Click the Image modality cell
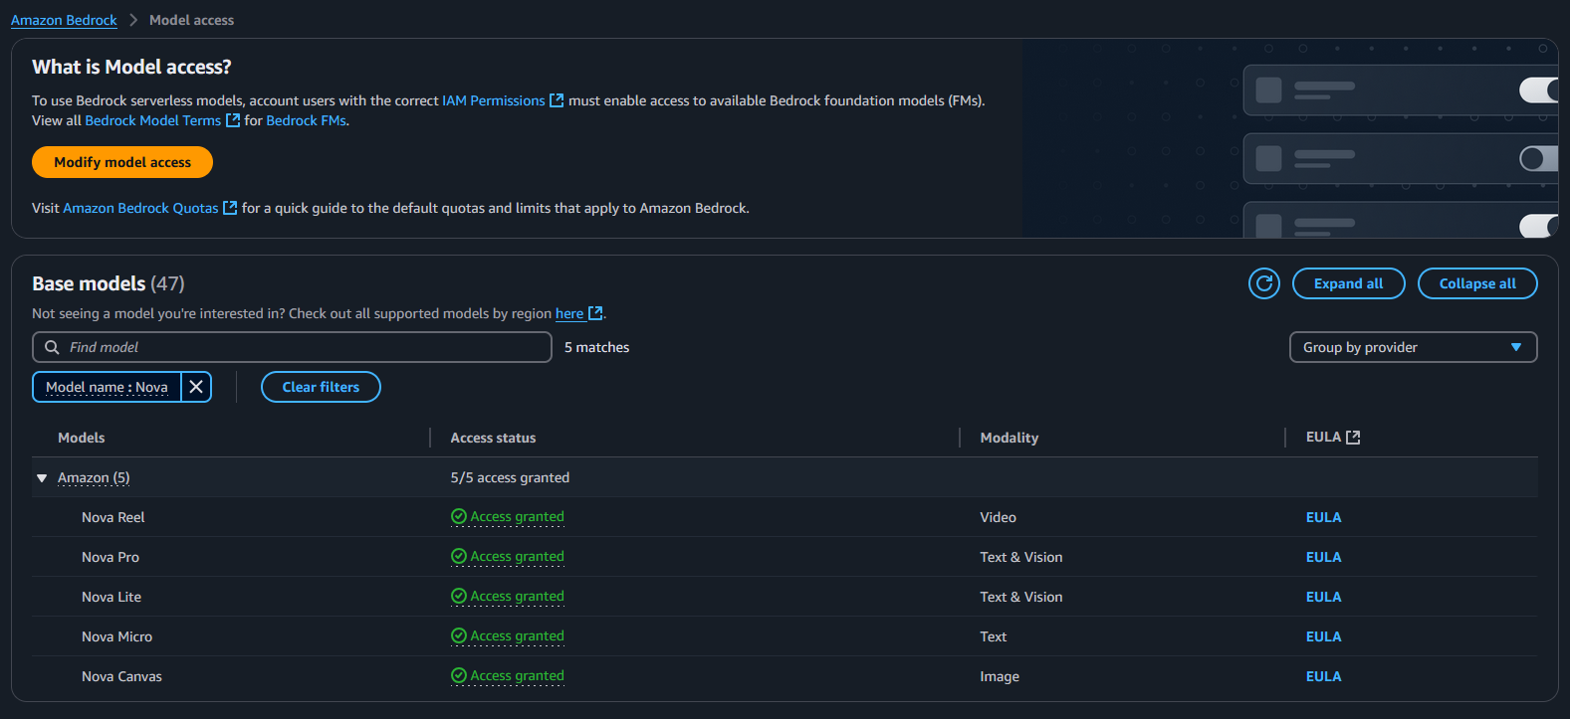 [x=1000, y=676]
